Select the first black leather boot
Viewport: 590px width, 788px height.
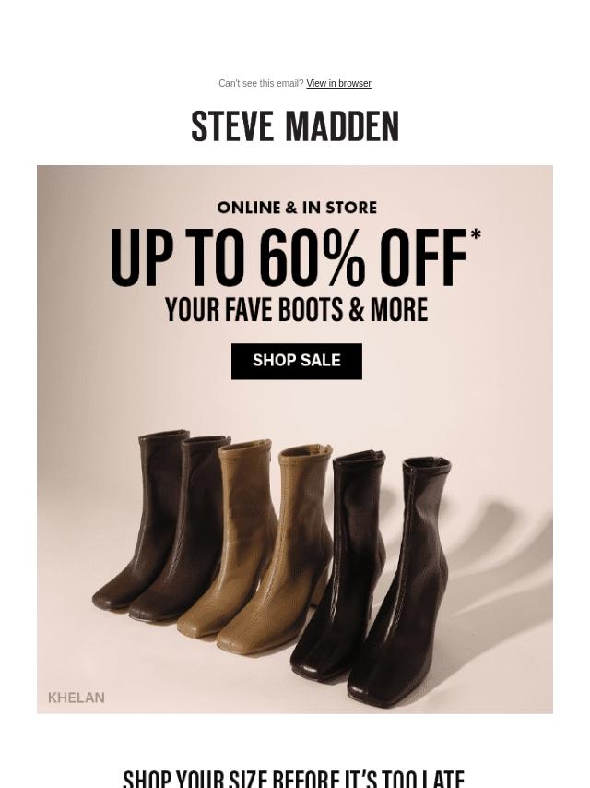341,563
